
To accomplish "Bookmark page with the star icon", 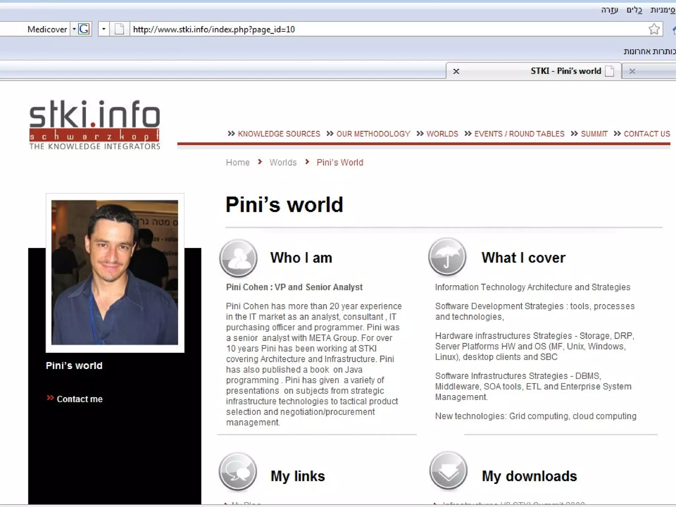I will coord(654,29).
